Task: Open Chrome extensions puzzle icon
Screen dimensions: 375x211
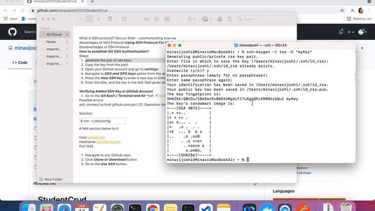Action: [x=352, y=11]
